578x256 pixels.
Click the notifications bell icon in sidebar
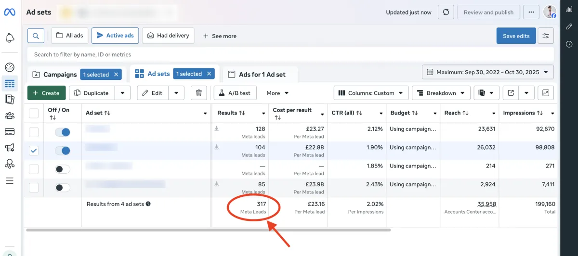10,38
